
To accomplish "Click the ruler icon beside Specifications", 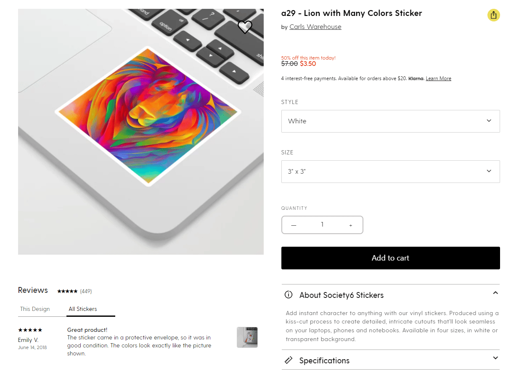I will pos(289,360).
